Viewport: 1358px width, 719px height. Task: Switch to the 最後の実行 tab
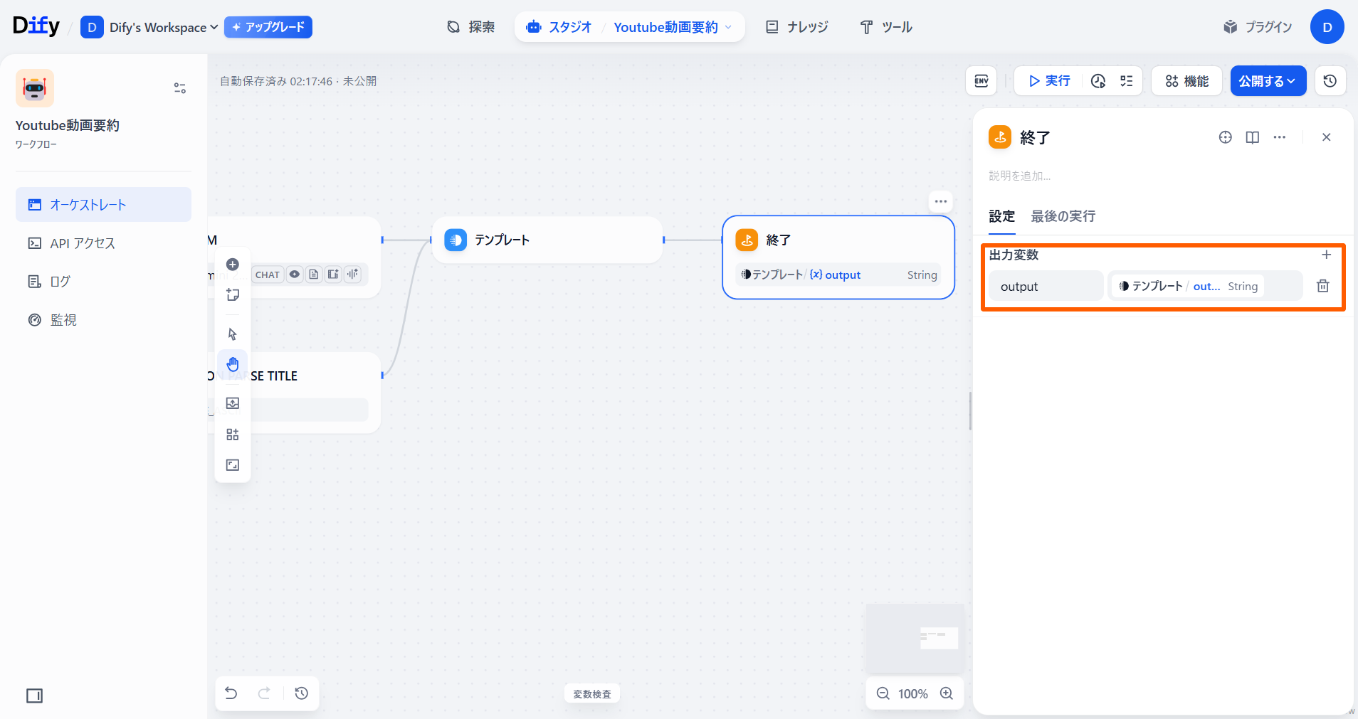pos(1063,216)
